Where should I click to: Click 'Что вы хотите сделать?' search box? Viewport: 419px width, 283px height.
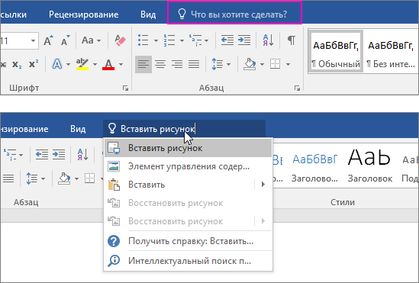coord(234,13)
